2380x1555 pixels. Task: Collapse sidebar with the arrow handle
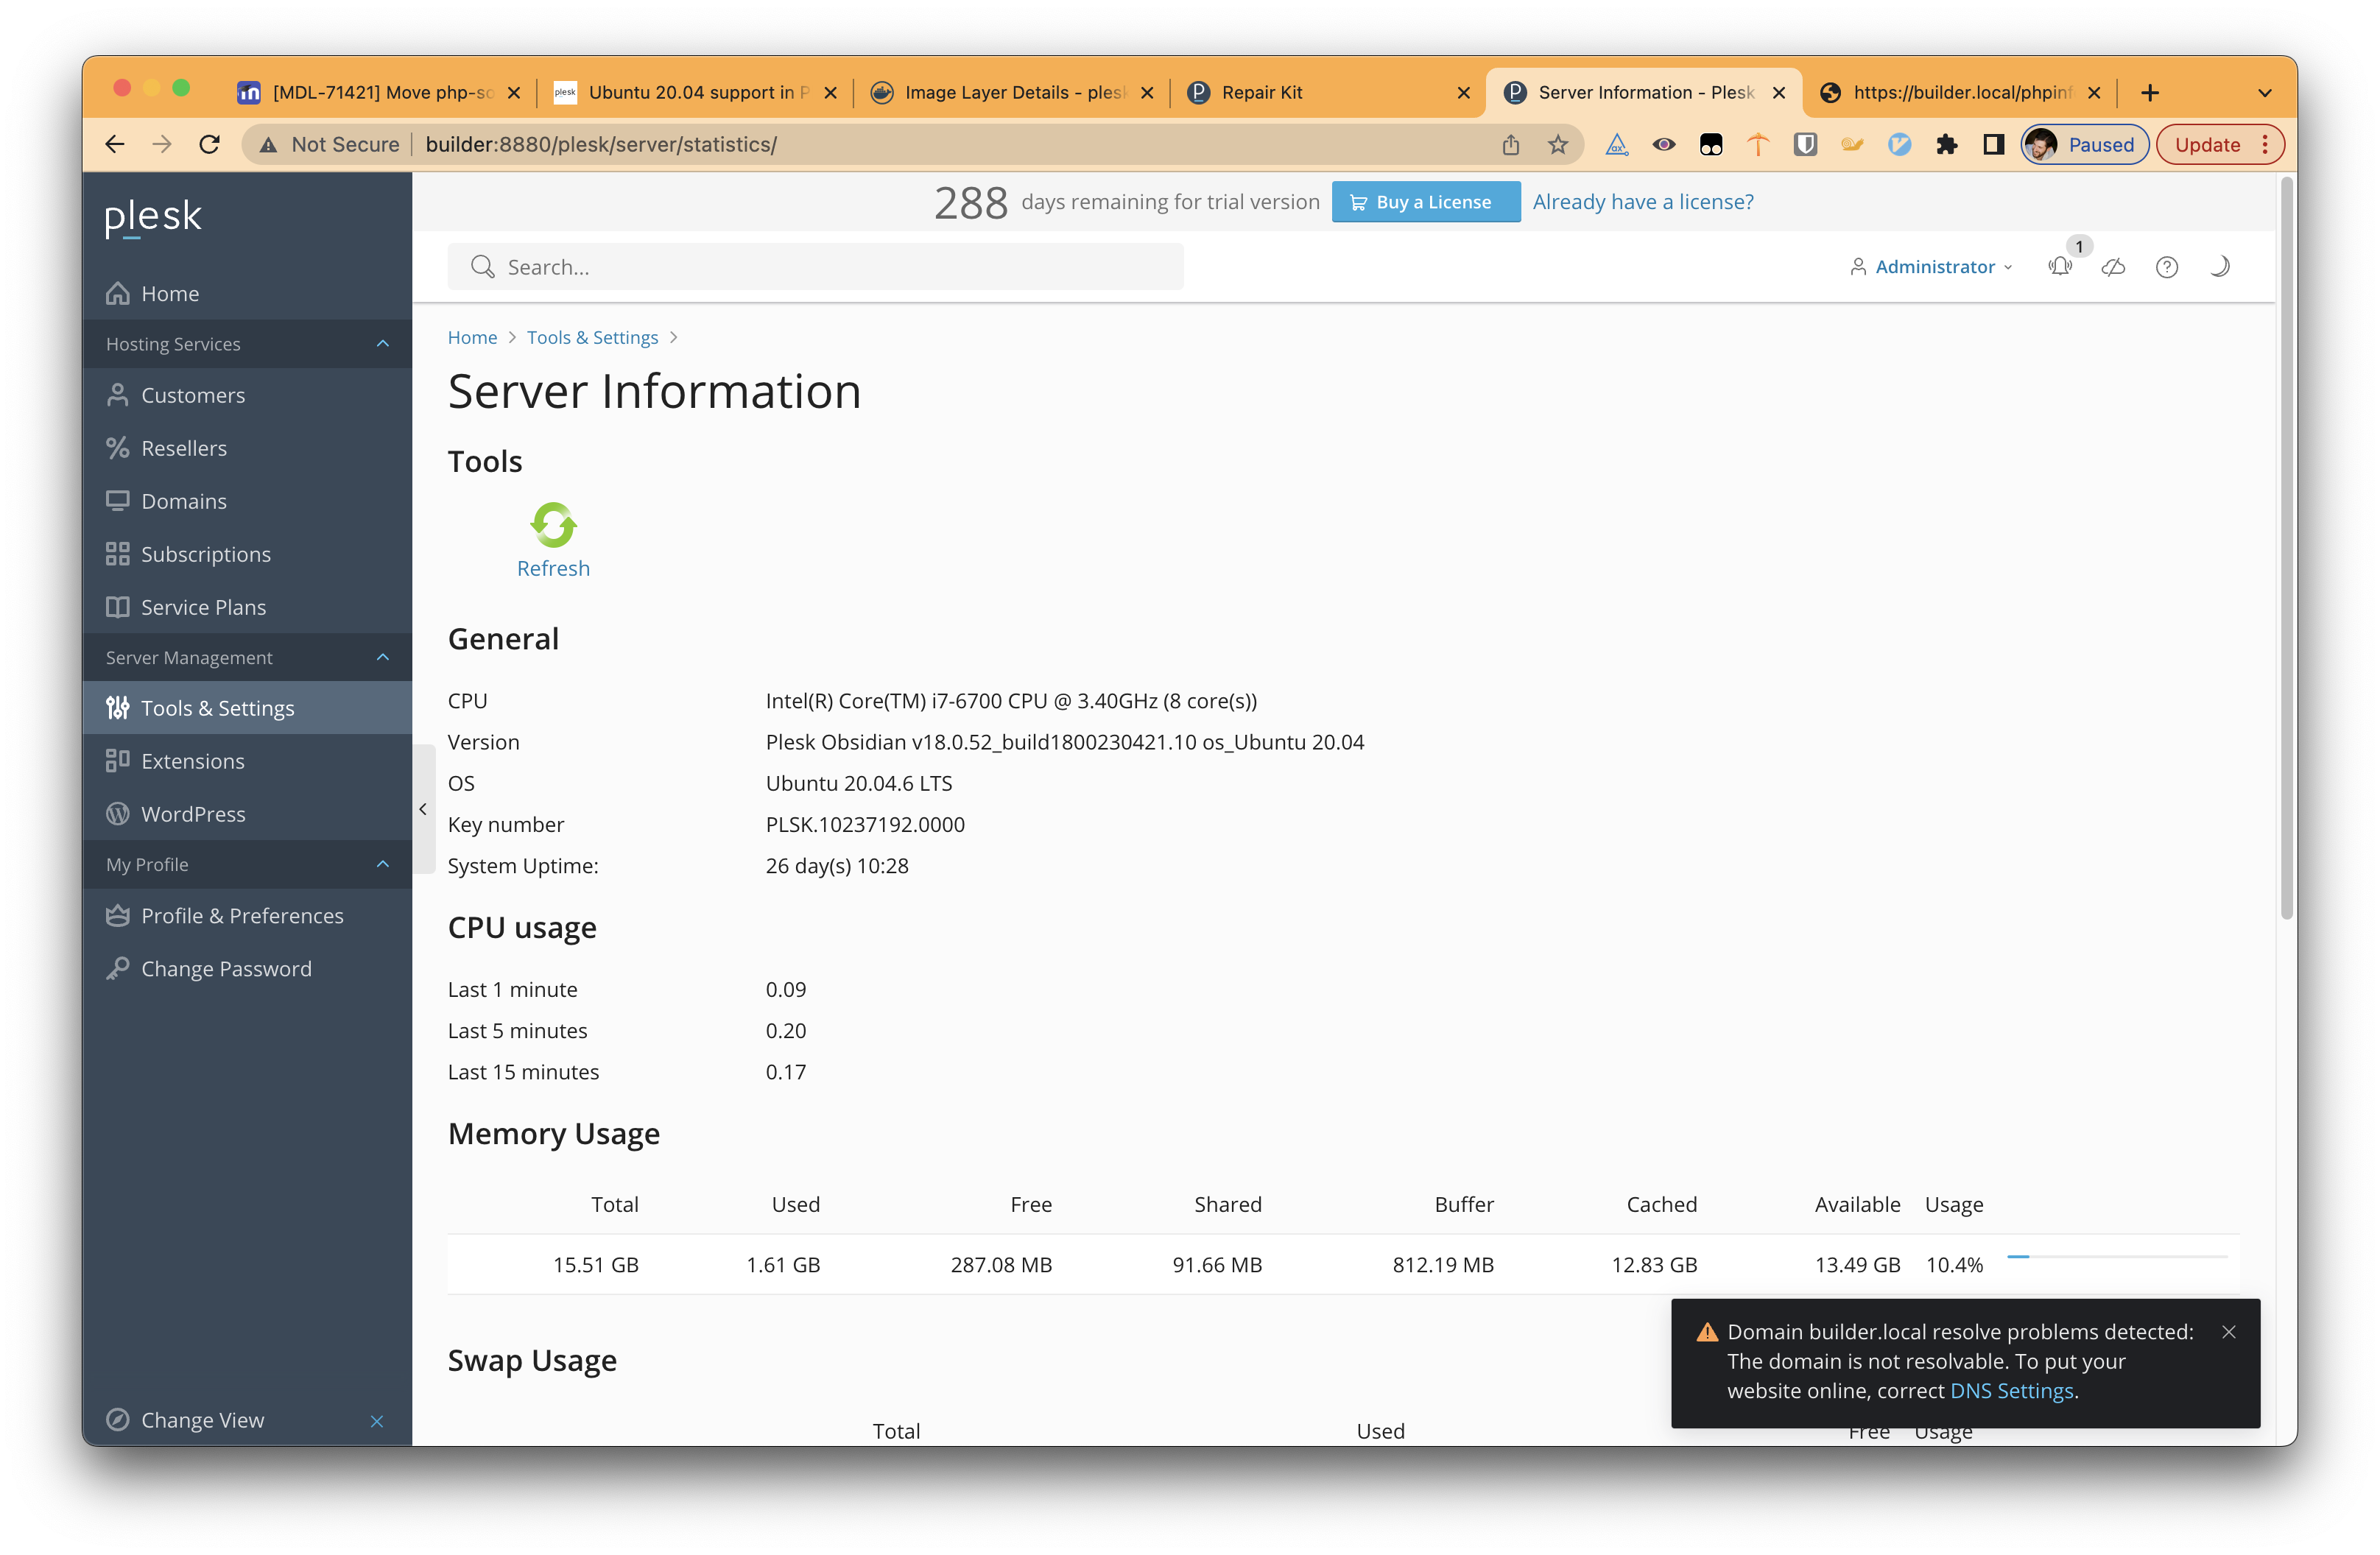pyautogui.click(x=423, y=809)
